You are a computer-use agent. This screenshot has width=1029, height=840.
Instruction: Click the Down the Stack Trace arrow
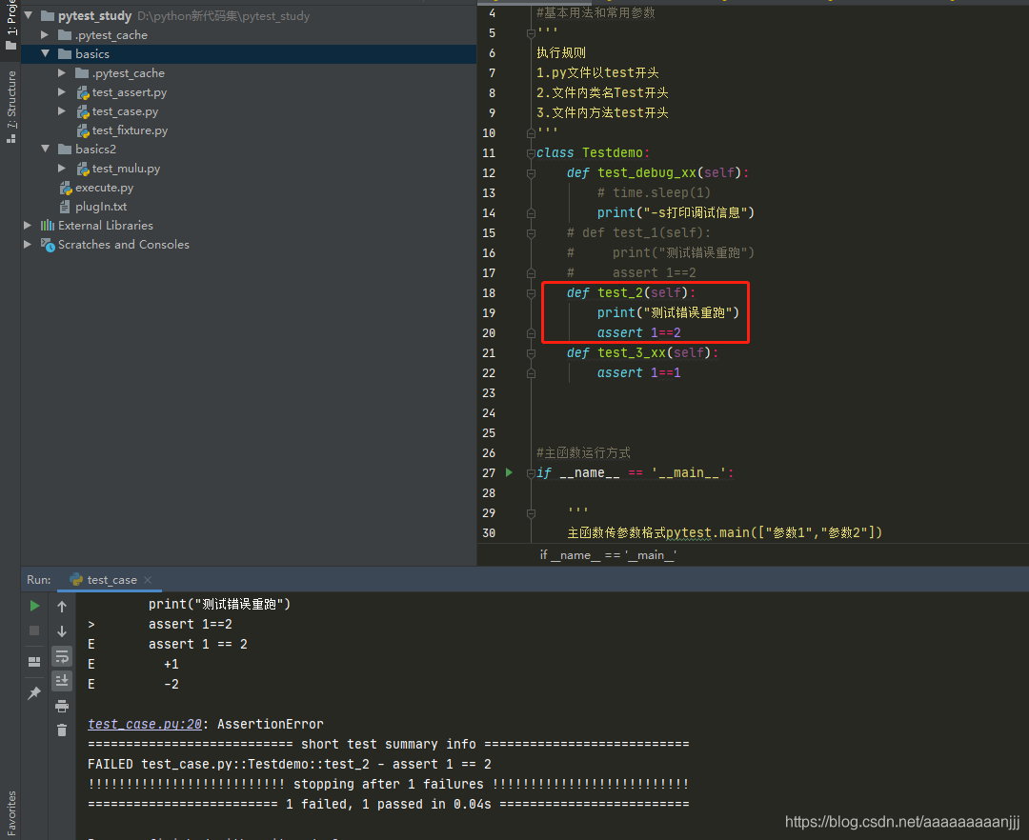(x=62, y=630)
